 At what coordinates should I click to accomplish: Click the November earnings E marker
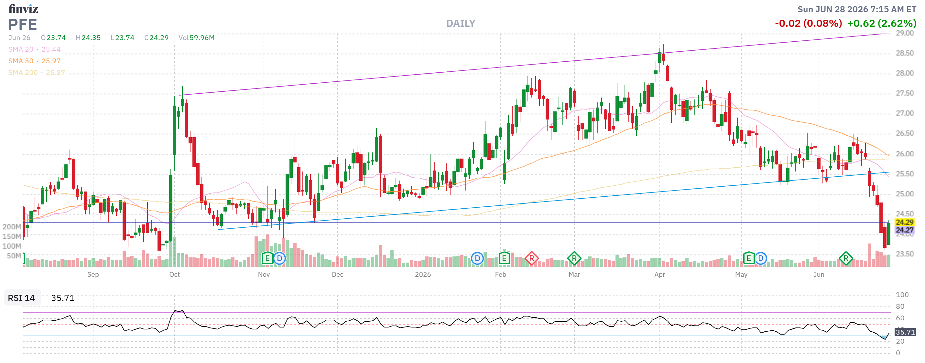[x=267, y=258]
